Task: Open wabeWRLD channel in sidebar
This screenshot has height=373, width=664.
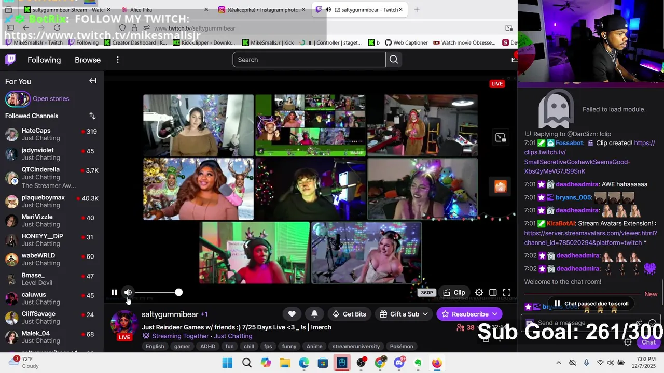Action: (x=52, y=259)
